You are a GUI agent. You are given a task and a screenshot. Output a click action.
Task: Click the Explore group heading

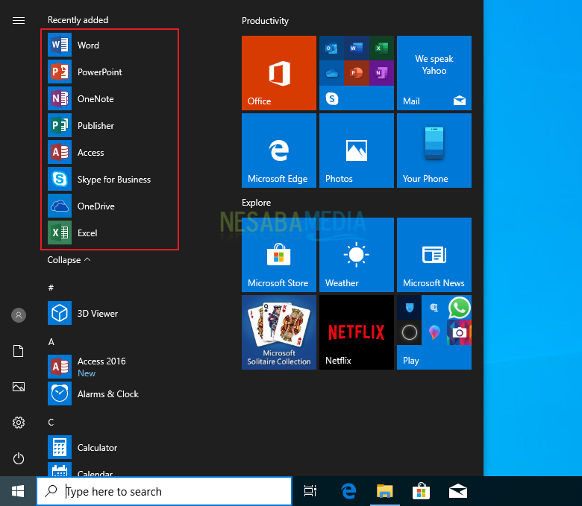[x=256, y=203]
